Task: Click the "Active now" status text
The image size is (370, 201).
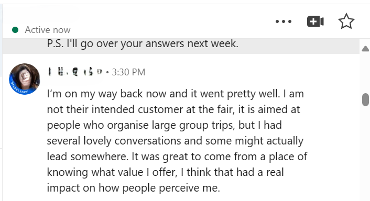Action: tap(48, 30)
